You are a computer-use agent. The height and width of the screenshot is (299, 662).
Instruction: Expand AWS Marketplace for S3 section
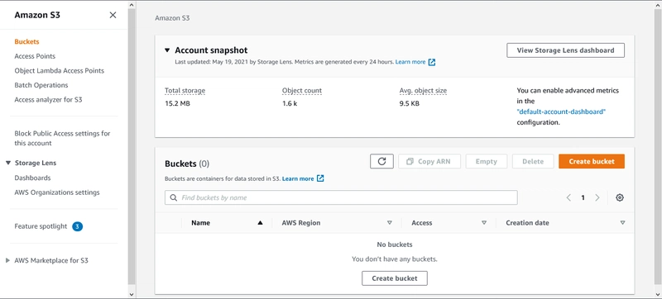click(x=7, y=261)
